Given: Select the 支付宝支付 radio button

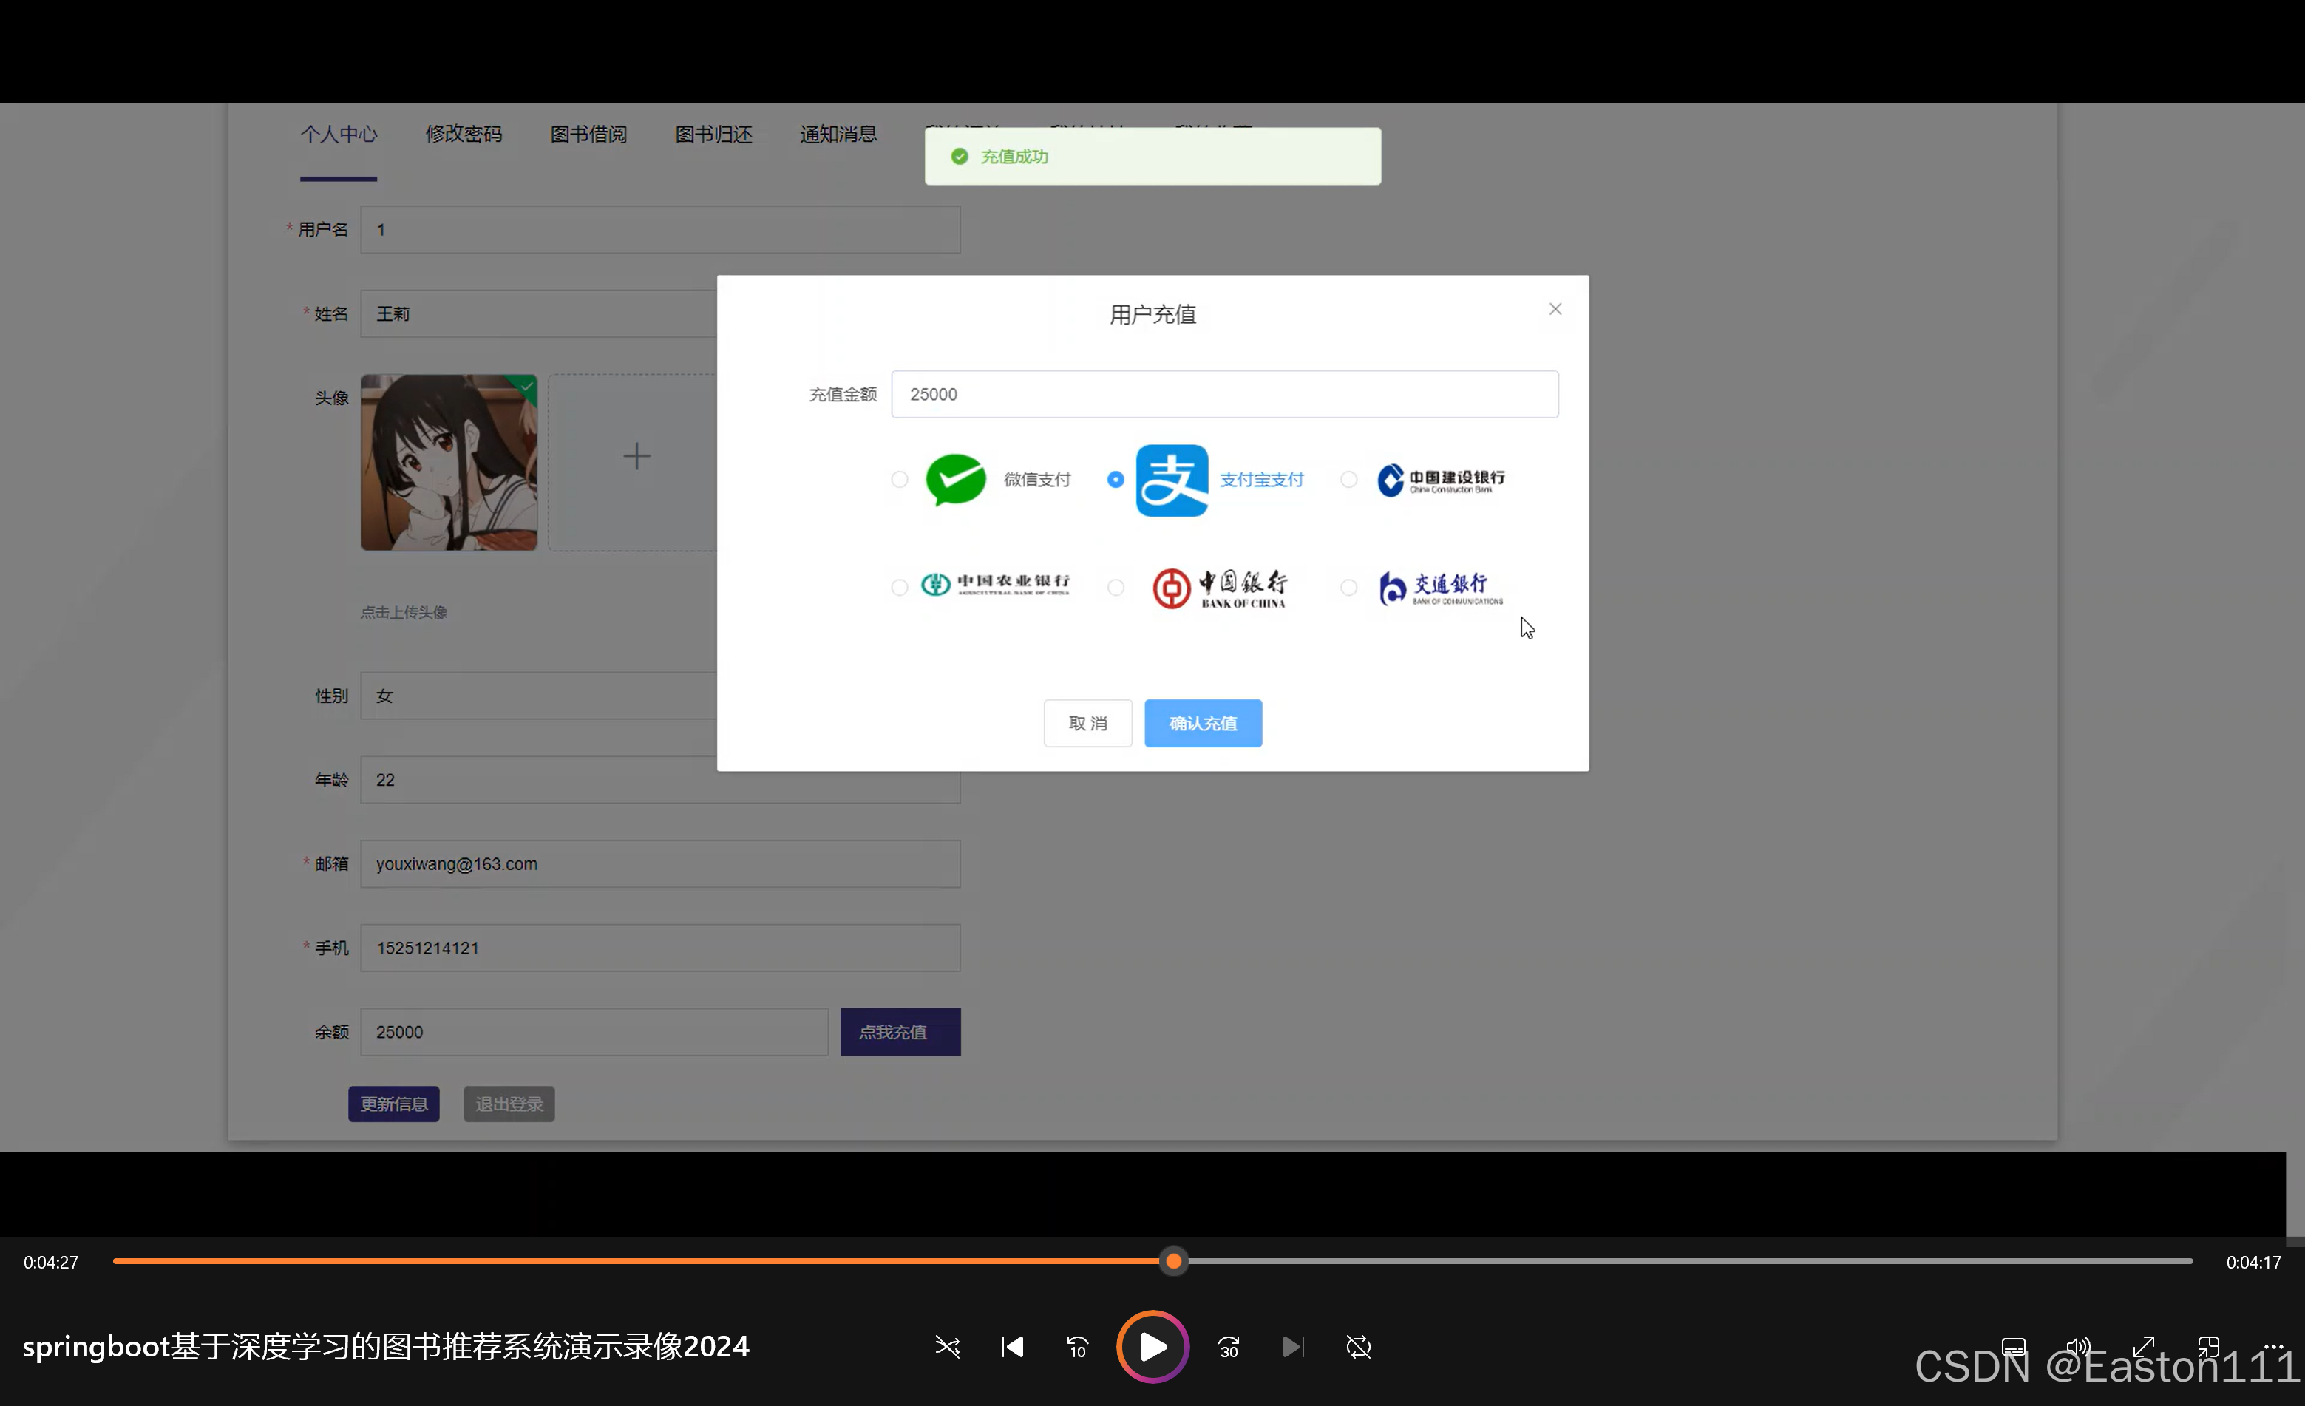Looking at the screenshot, I should [x=1115, y=480].
